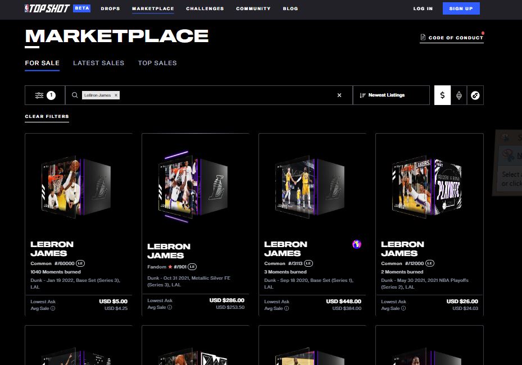Open the #/60000 Common moment thumbnail
Image resolution: width=522 pixels, height=365 pixels.
pos(76,186)
